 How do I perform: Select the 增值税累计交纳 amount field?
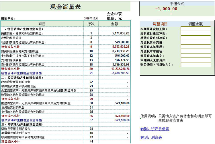[x=196, y=42]
